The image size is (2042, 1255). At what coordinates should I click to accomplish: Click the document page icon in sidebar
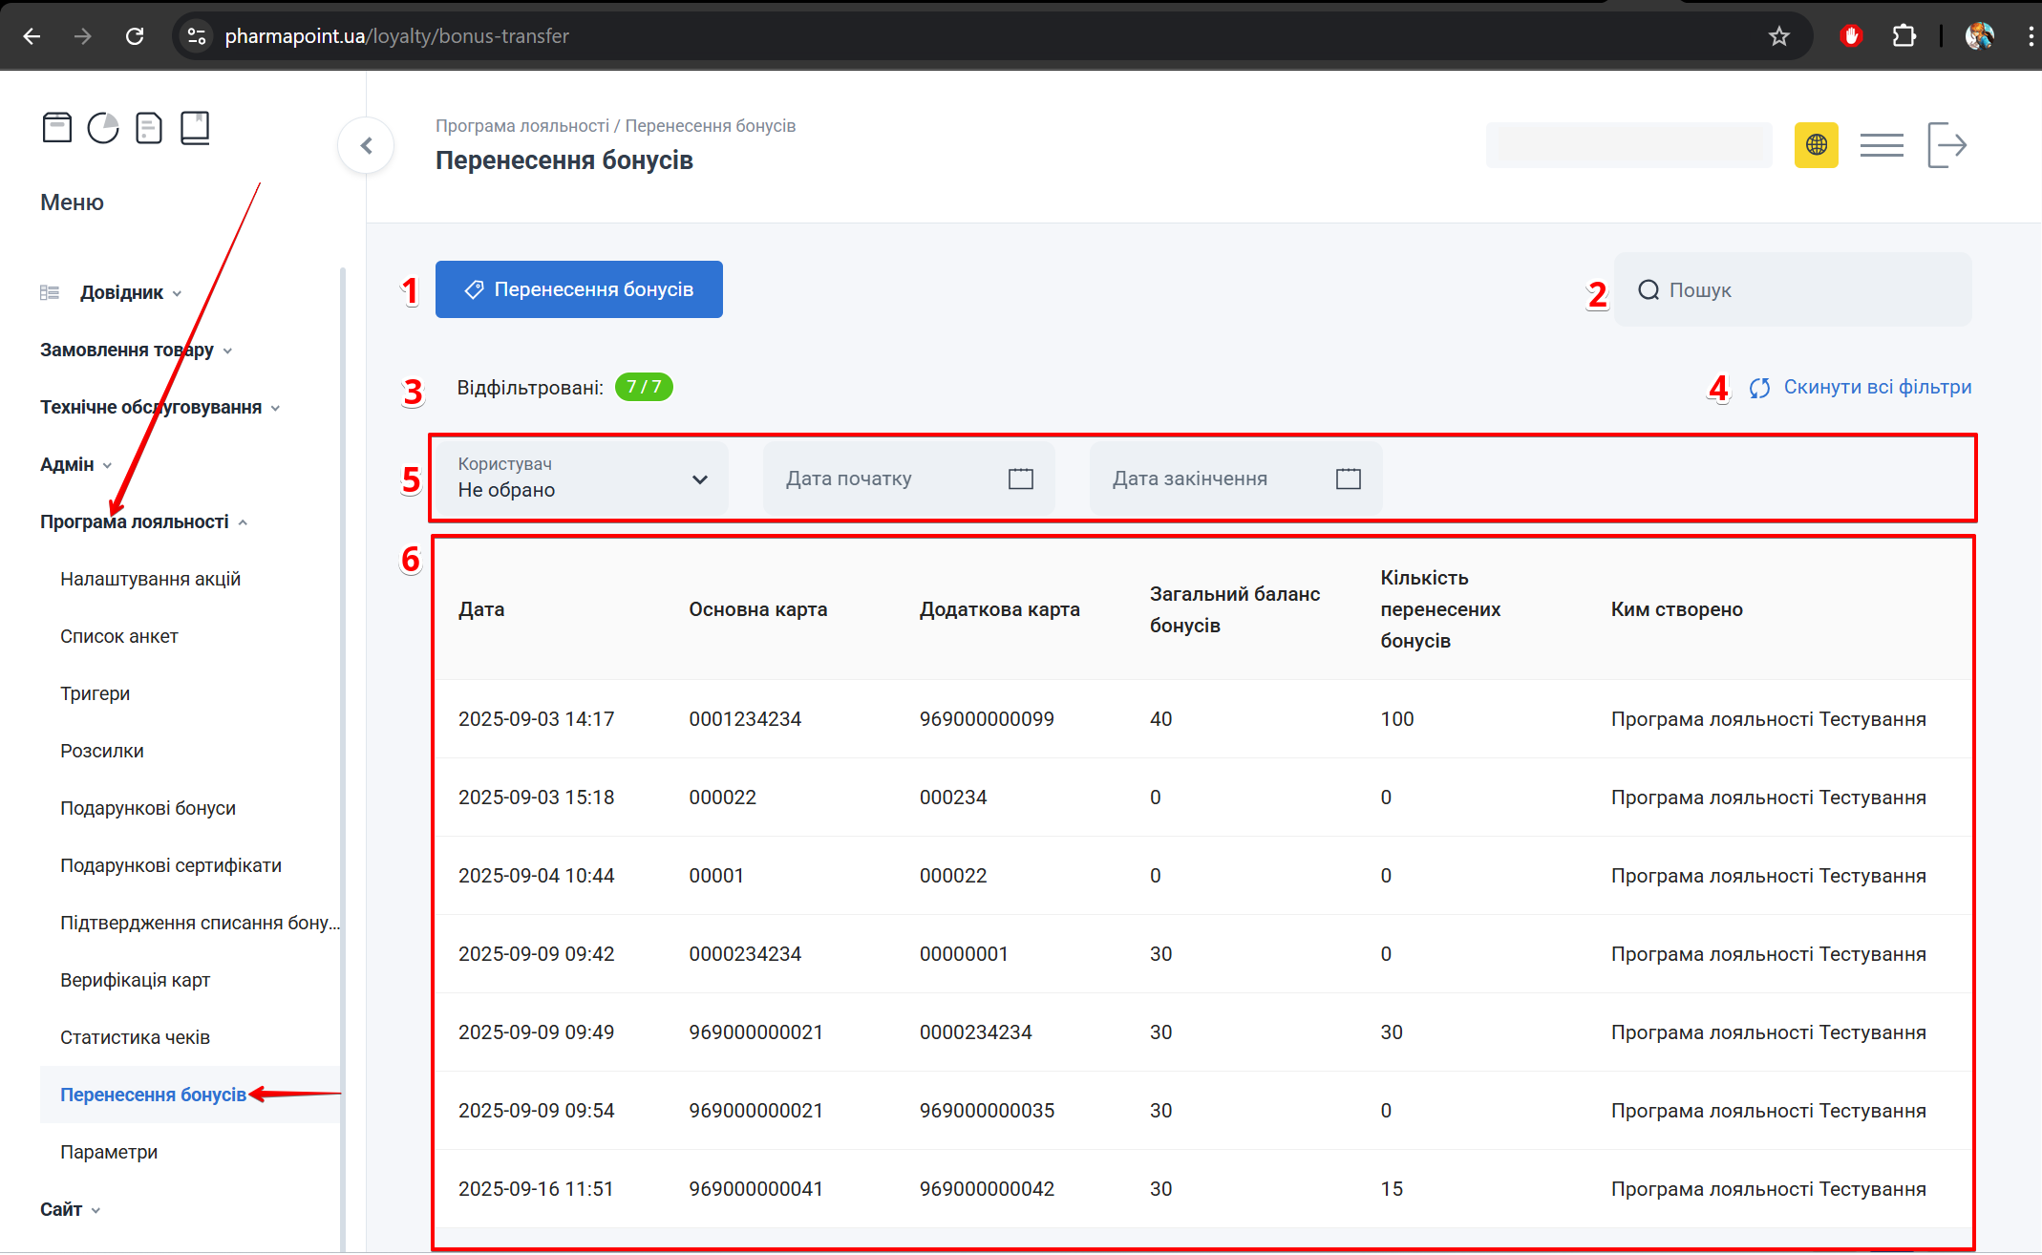point(149,127)
